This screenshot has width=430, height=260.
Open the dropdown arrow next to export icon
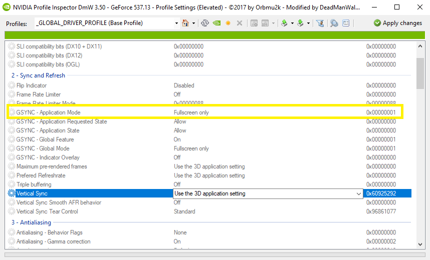pyautogui.click(x=292, y=23)
